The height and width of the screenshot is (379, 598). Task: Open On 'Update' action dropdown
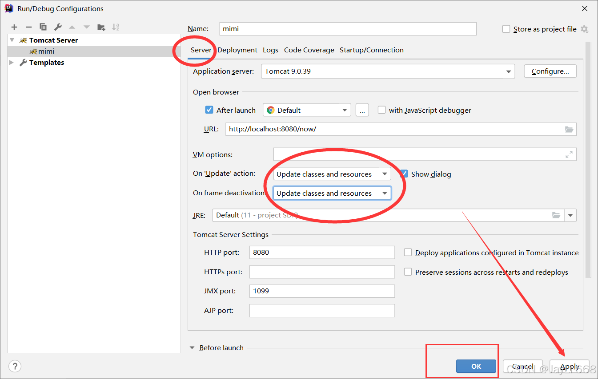tap(332, 174)
